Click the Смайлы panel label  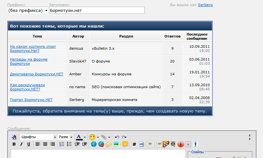tap(198, 152)
